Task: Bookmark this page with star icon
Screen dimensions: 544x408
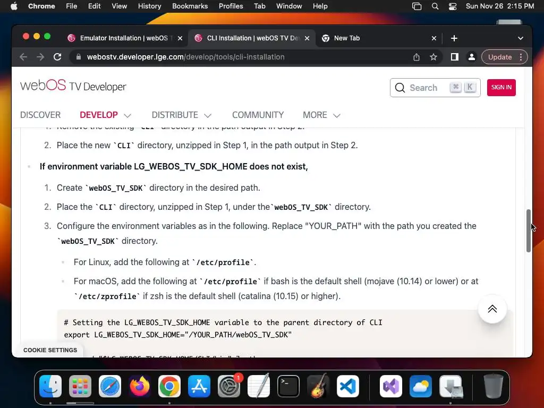Action: coord(433,57)
